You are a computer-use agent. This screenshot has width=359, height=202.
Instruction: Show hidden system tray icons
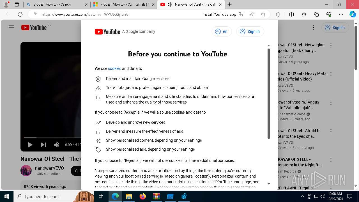[x=302, y=196]
